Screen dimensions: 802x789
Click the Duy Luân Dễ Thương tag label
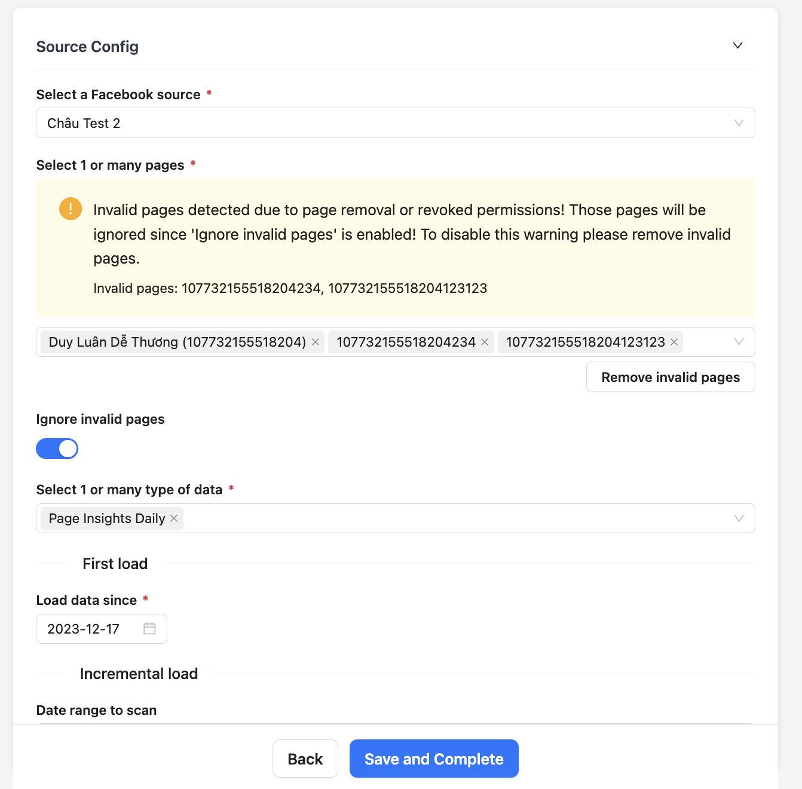(x=177, y=342)
